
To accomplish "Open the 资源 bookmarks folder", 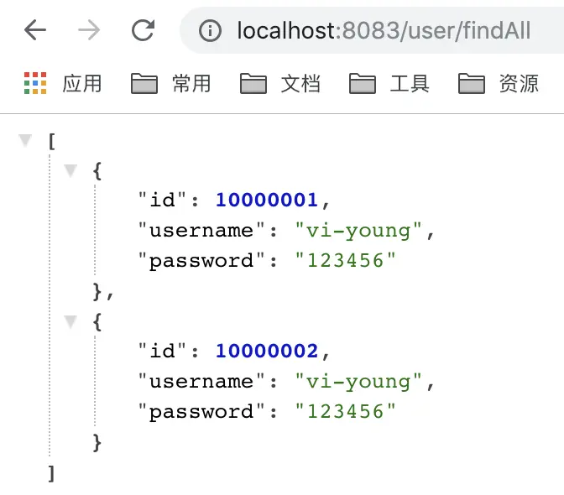I will [499, 83].
